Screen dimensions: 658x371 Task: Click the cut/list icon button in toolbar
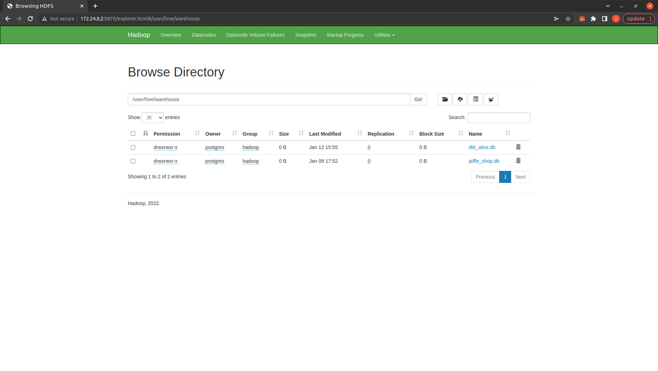[x=475, y=99]
